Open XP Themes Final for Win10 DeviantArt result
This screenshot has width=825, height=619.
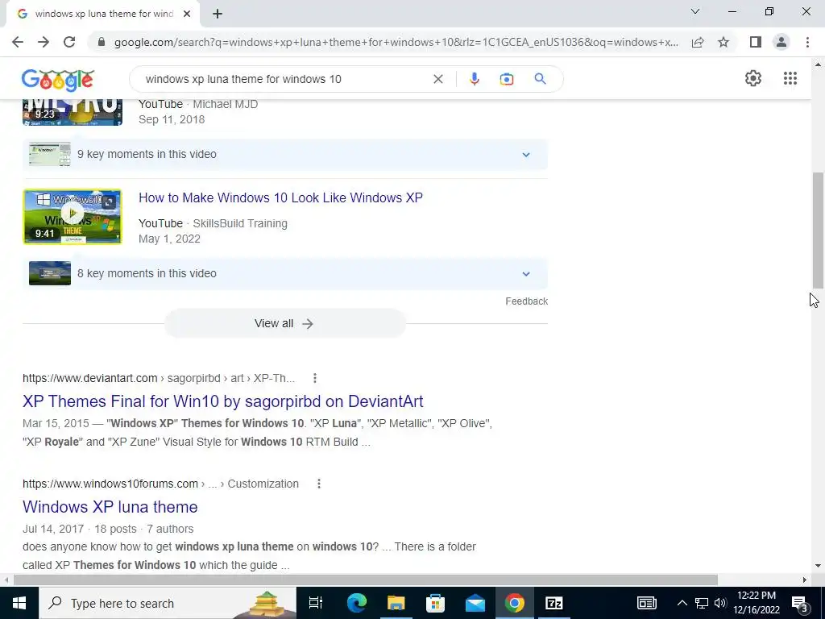pyautogui.click(x=222, y=401)
